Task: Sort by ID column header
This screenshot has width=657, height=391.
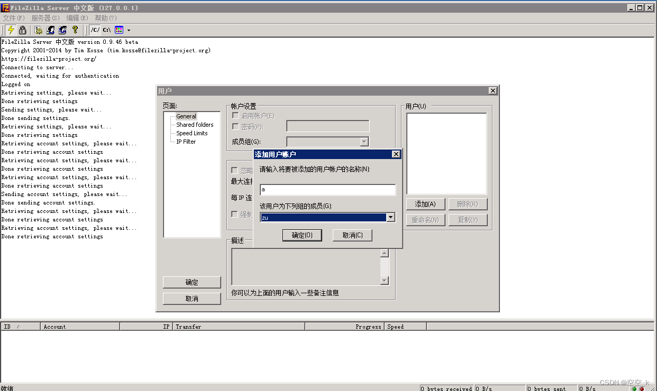Action: click(21, 327)
